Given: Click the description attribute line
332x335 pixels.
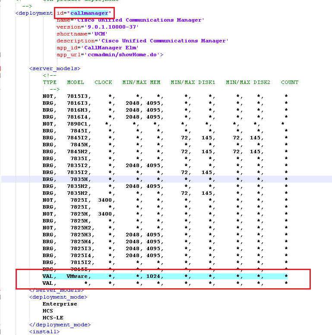Looking at the screenshot, I should click(x=142, y=41).
